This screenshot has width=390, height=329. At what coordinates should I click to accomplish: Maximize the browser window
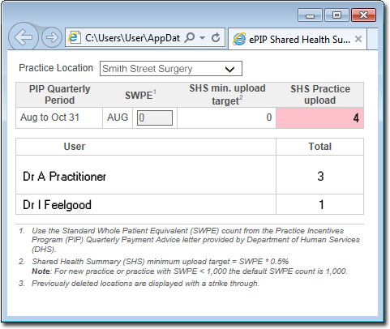coord(336,15)
